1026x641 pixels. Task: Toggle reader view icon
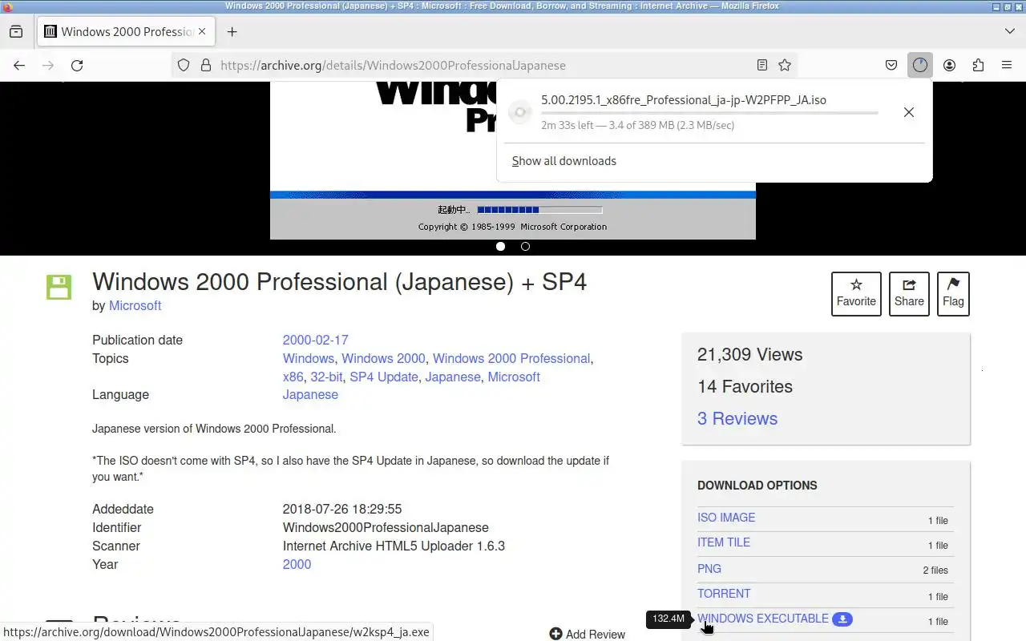762,65
